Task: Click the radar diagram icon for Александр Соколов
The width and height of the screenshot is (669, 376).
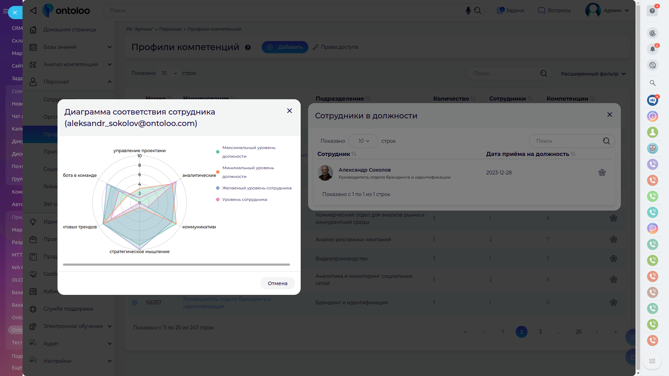Action: click(602, 173)
